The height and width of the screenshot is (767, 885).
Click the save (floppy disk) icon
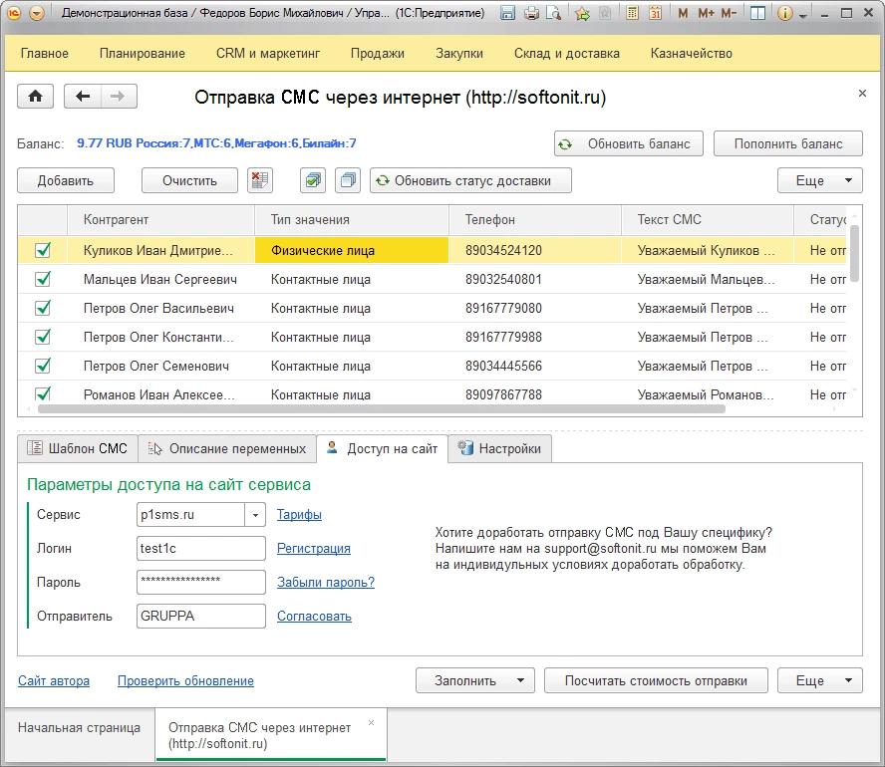pyautogui.click(x=508, y=14)
